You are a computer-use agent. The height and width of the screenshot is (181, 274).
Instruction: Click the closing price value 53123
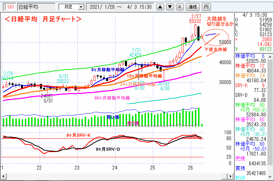(266, 35)
